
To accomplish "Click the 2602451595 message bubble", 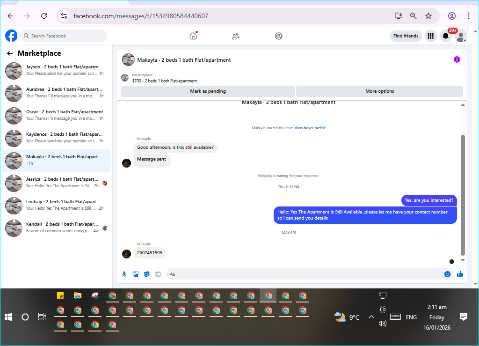I will click(x=150, y=253).
